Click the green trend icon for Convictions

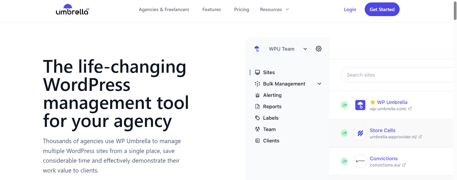tap(344, 161)
